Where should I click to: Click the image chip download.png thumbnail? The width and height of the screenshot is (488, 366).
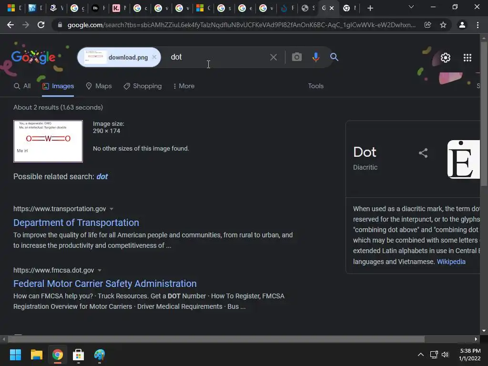click(95, 57)
